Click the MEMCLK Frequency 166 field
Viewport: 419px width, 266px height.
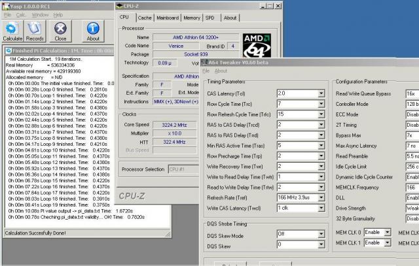412,188
